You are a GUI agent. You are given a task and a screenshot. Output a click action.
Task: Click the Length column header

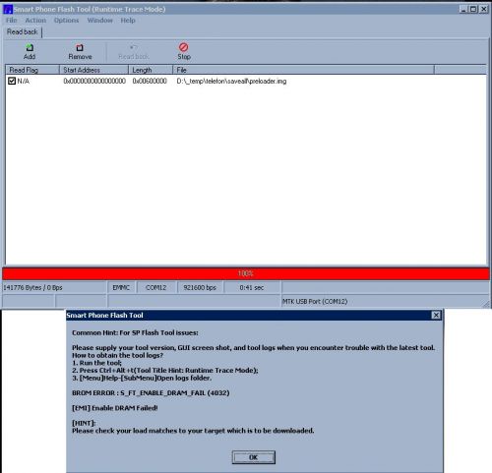pyautogui.click(x=151, y=70)
